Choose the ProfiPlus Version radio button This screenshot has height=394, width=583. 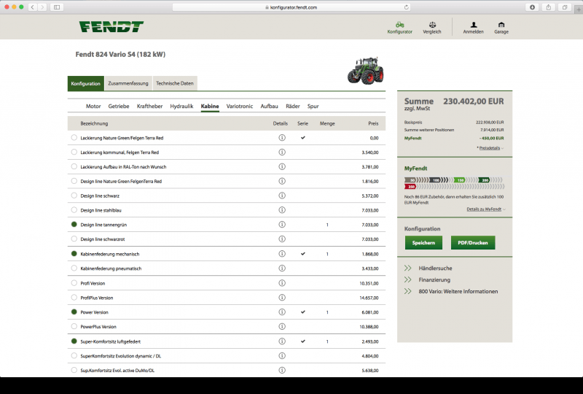pos(74,298)
